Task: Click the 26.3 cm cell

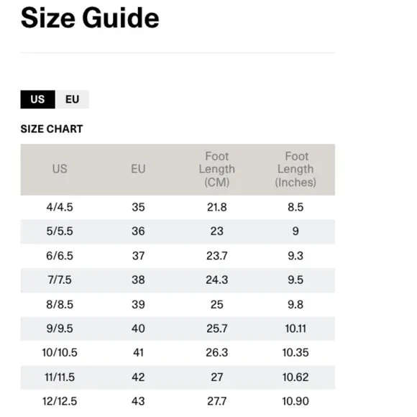Action: [x=216, y=352]
